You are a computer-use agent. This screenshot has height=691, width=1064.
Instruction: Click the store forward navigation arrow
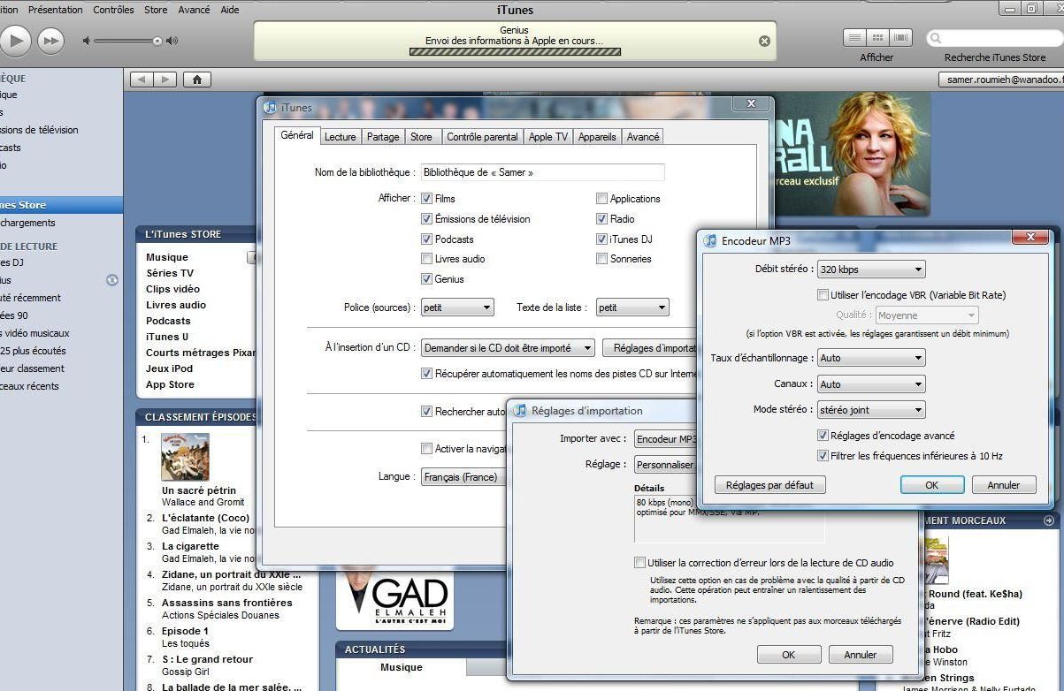(x=165, y=80)
